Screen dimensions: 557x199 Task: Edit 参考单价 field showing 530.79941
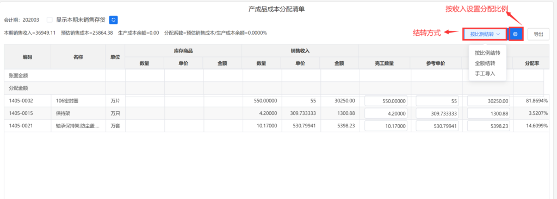click(x=437, y=126)
